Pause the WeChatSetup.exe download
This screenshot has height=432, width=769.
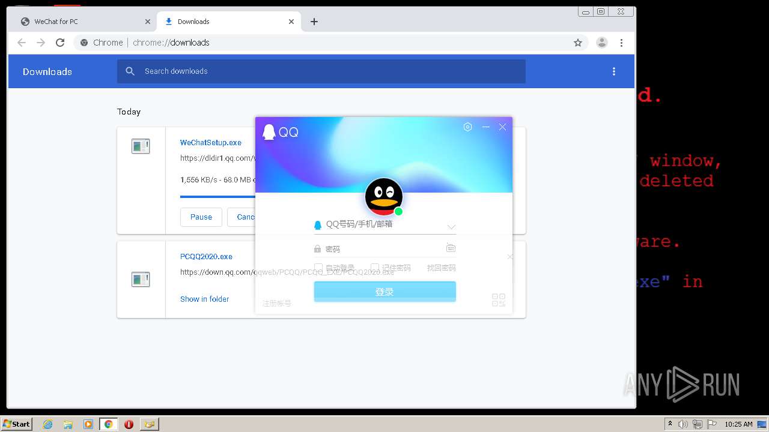201,217
